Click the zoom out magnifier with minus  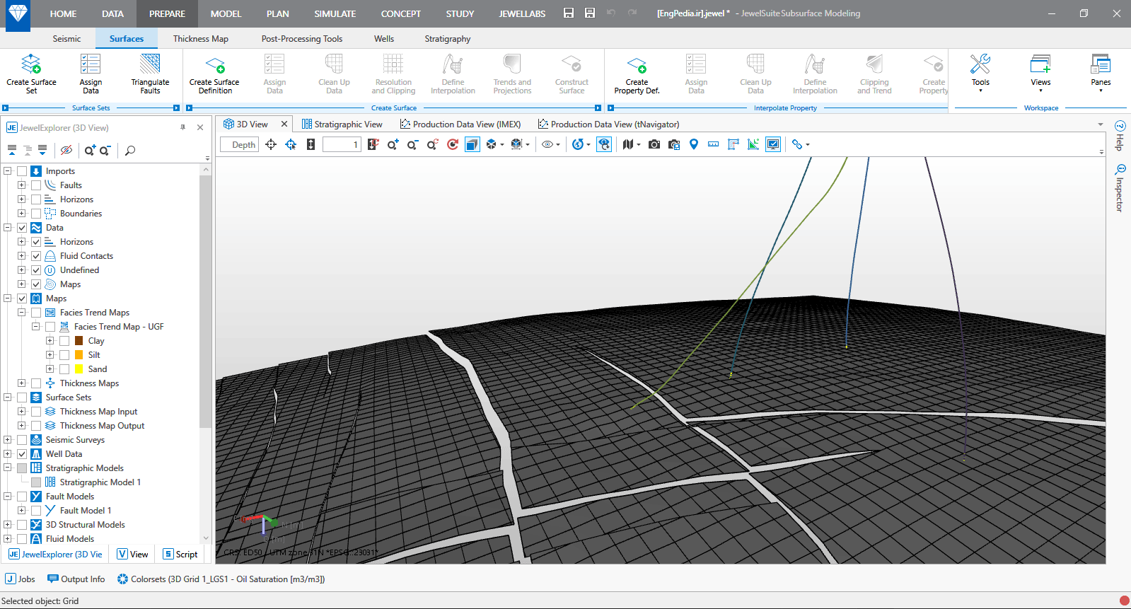pyautogui.click(x=412, y=144)
